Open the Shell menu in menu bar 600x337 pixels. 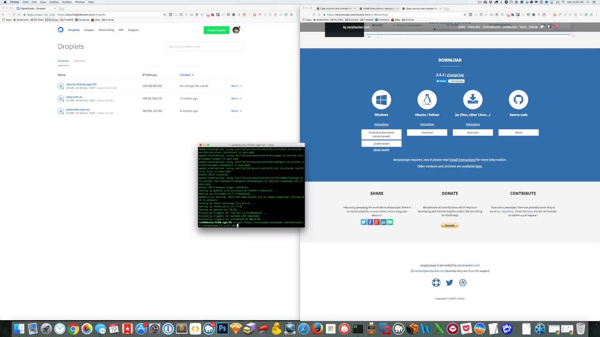point(25,2)
